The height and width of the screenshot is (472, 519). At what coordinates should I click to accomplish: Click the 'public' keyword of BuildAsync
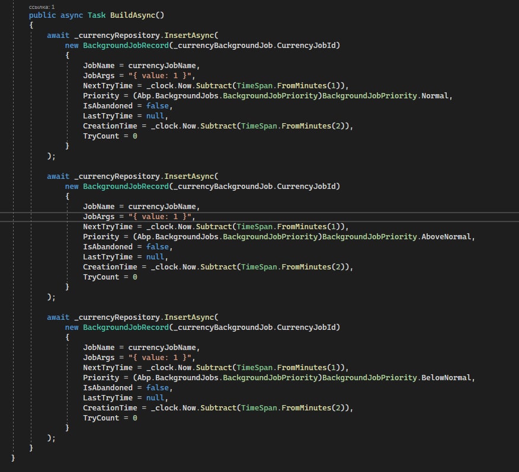coord(43,15)
